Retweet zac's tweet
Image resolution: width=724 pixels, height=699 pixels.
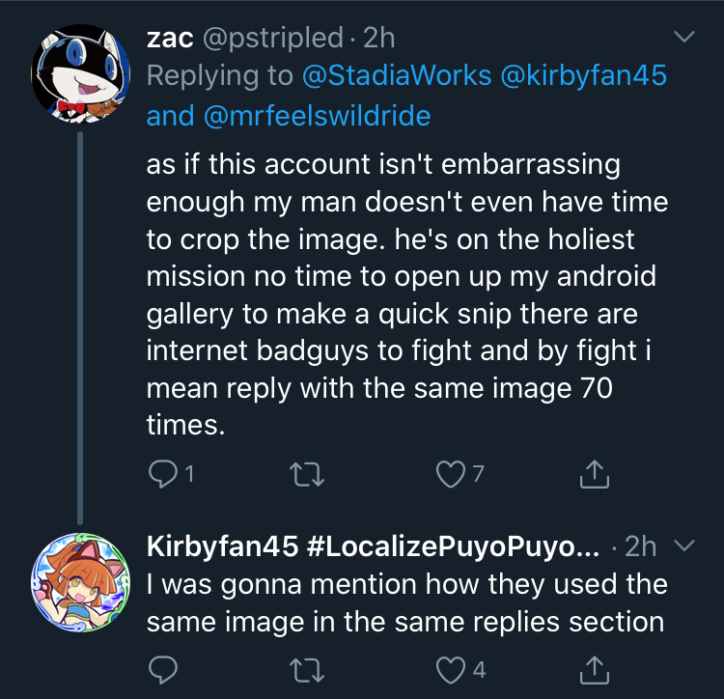(307, 475)
